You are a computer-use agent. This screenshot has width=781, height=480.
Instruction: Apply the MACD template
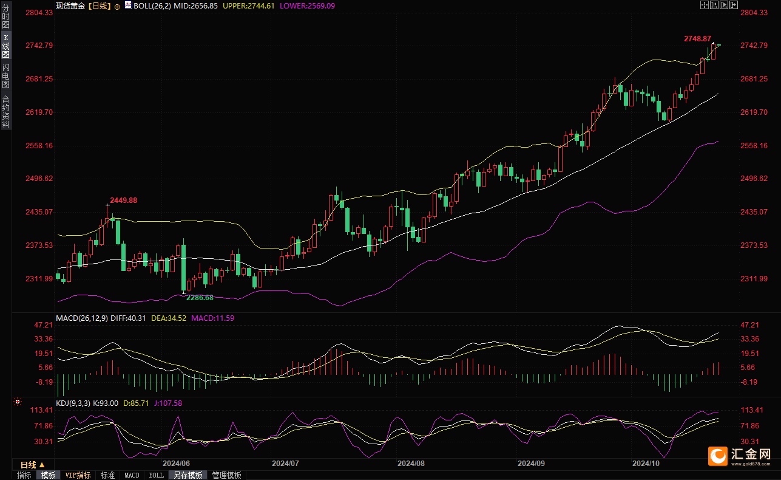tap(132, 475)
